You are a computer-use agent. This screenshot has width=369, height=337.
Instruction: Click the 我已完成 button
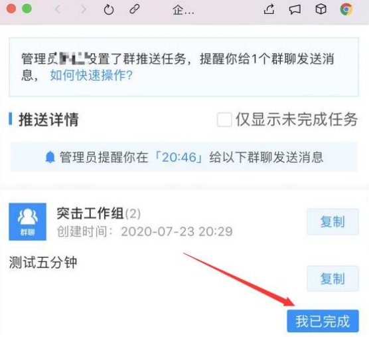tap(323, 321)
